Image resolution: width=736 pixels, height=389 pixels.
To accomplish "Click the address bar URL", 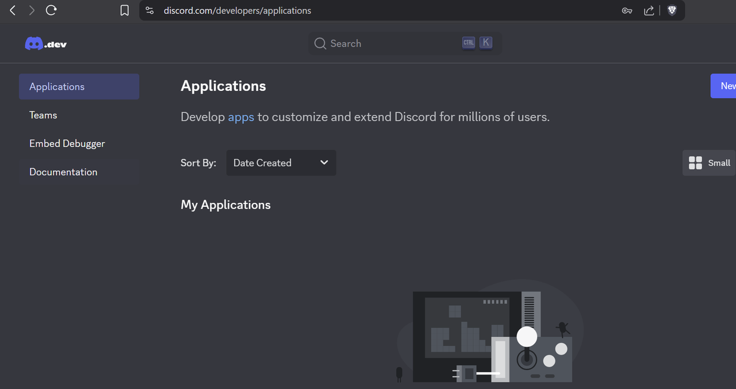I will (x=237, y=10).
